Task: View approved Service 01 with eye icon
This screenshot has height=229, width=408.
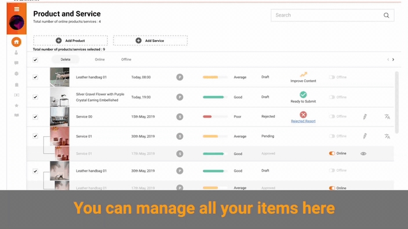Action: tap(363, 154)
